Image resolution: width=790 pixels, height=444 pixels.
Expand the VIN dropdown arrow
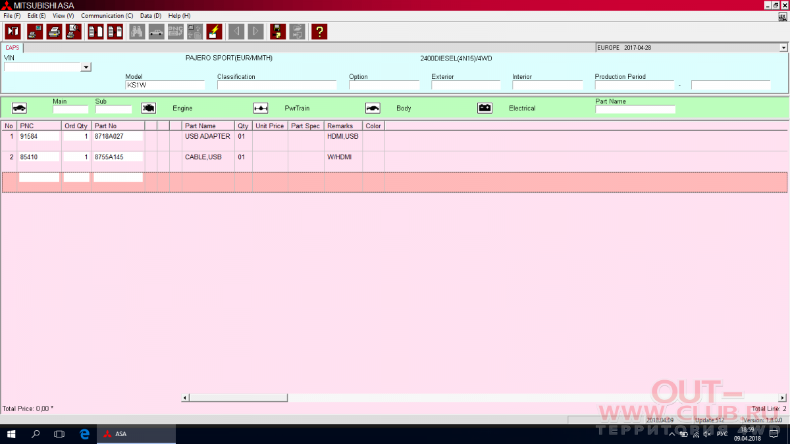[x=86, y=67]
